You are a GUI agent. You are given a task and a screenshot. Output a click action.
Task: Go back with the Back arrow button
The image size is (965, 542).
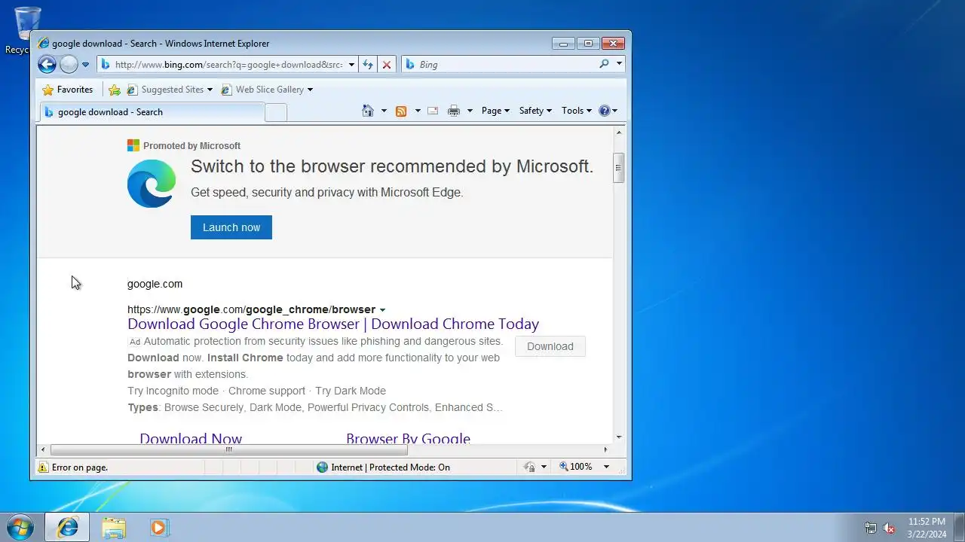[x=47, y=65]
